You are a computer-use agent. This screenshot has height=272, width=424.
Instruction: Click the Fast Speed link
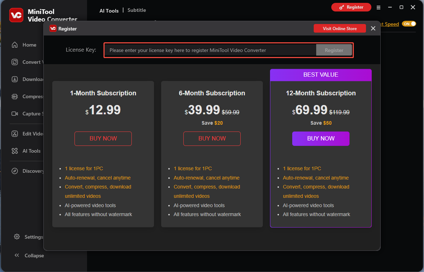[x=390, y=24]
